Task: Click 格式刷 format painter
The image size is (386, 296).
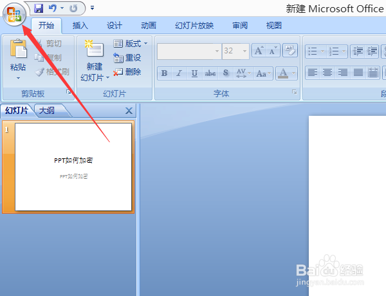Action: coord(52,72)
